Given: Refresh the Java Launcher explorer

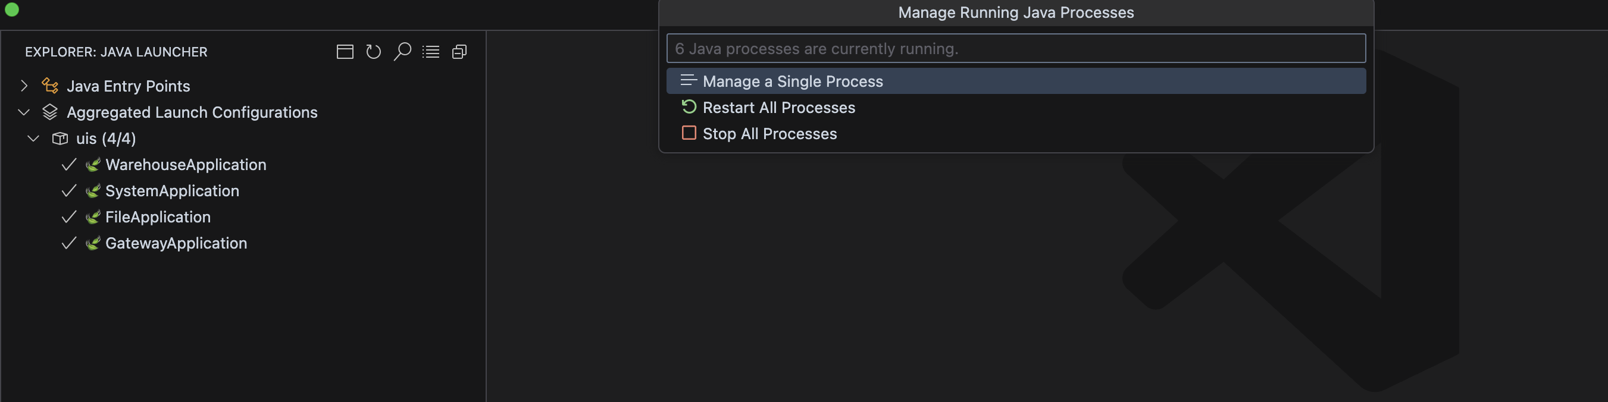Looking at the screenshot, I should (x=373, y=52).
